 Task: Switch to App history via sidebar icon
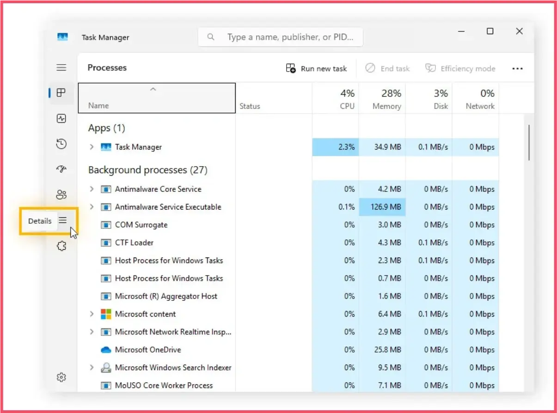pos(61,144)
